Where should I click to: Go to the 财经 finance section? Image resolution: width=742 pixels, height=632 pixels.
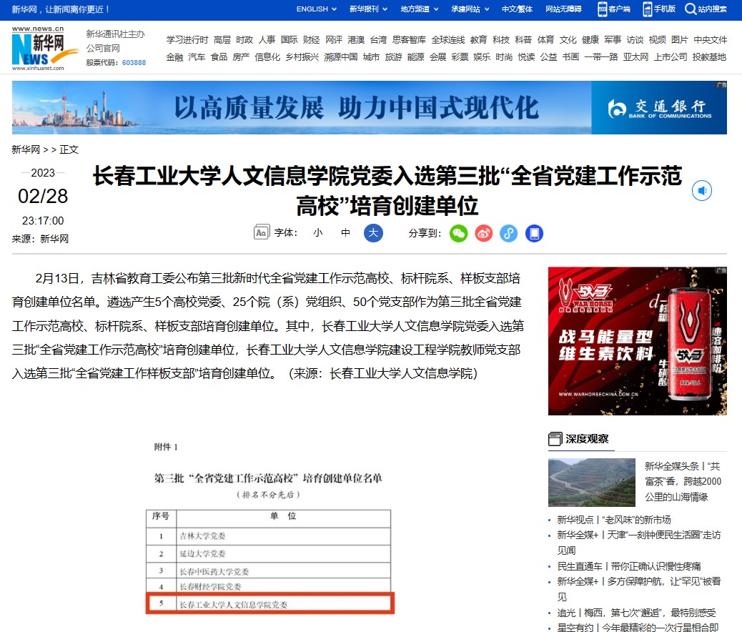(311, 40)
